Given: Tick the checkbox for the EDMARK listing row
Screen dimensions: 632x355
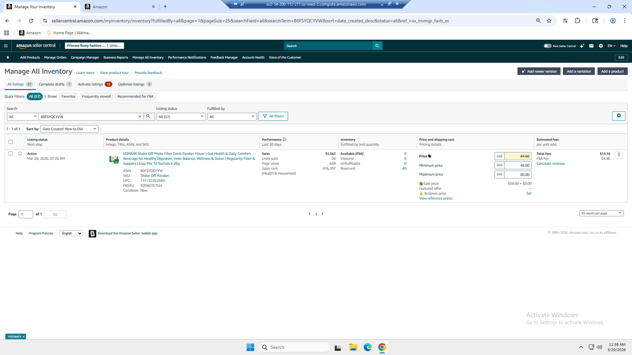Looking at the screenshot, I should point(10,153).
